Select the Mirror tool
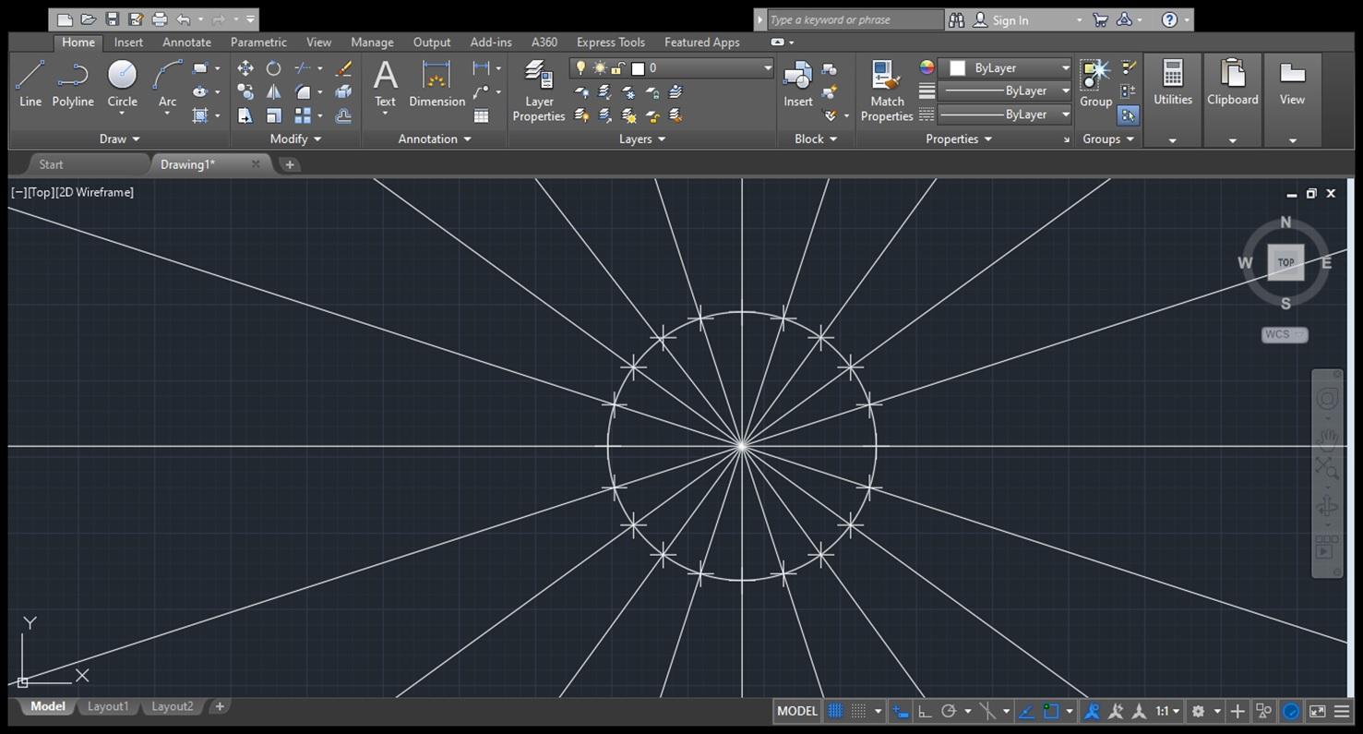The image size is (1363, 734). point(273,91)
